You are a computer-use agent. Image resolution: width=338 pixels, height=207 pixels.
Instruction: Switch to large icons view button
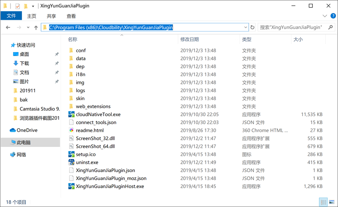tap(332, 202)
